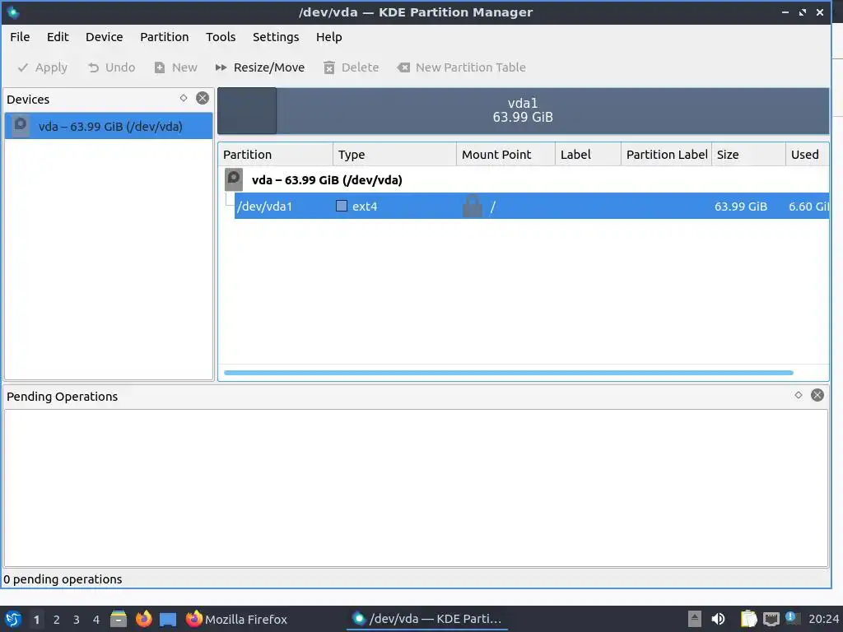Open the Tools menu
The image size is (843, 632).
[x=221, y=37]
